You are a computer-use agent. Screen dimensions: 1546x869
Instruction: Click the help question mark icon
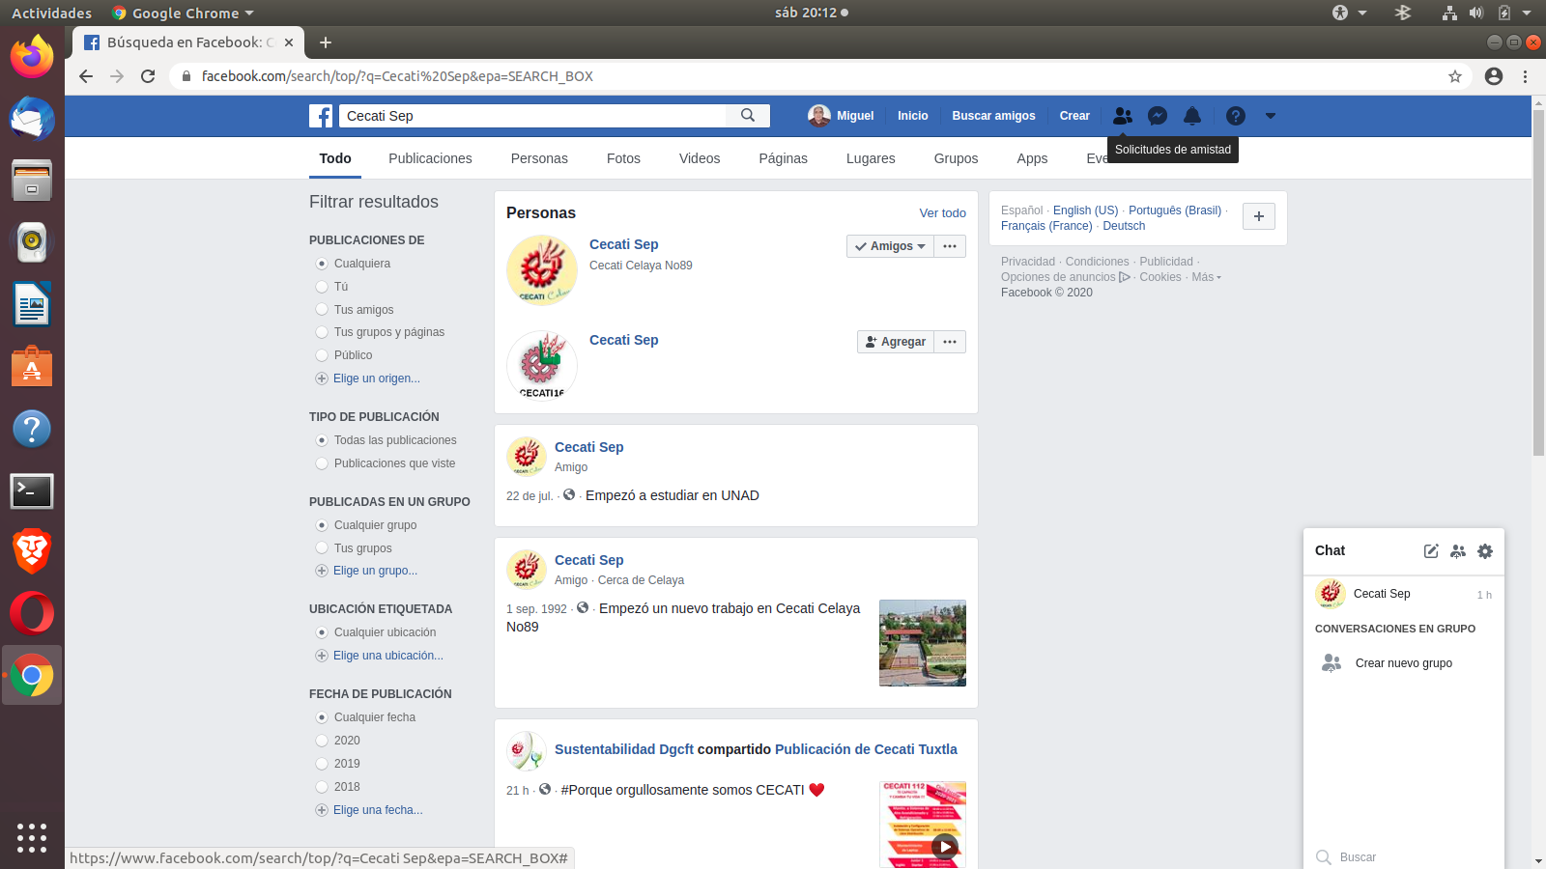coord(1235,116)
